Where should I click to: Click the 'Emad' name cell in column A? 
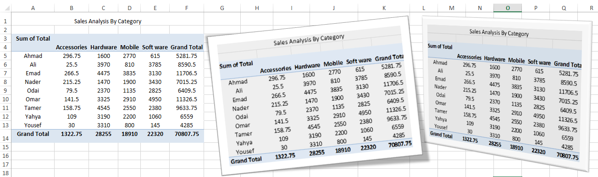(33, 73)
